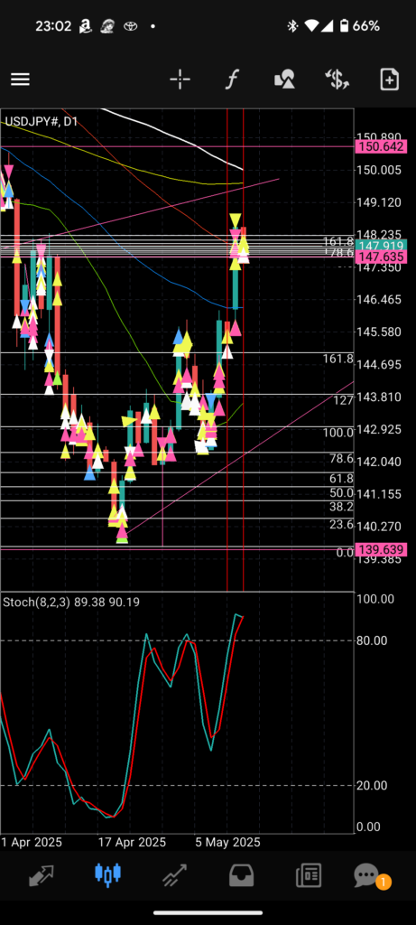
Task: Open the History inbox tab
Action: [242, 875]
